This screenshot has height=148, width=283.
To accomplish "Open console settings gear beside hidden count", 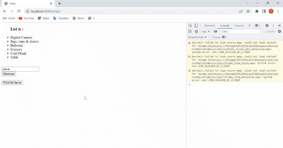I will click(279, 32).
